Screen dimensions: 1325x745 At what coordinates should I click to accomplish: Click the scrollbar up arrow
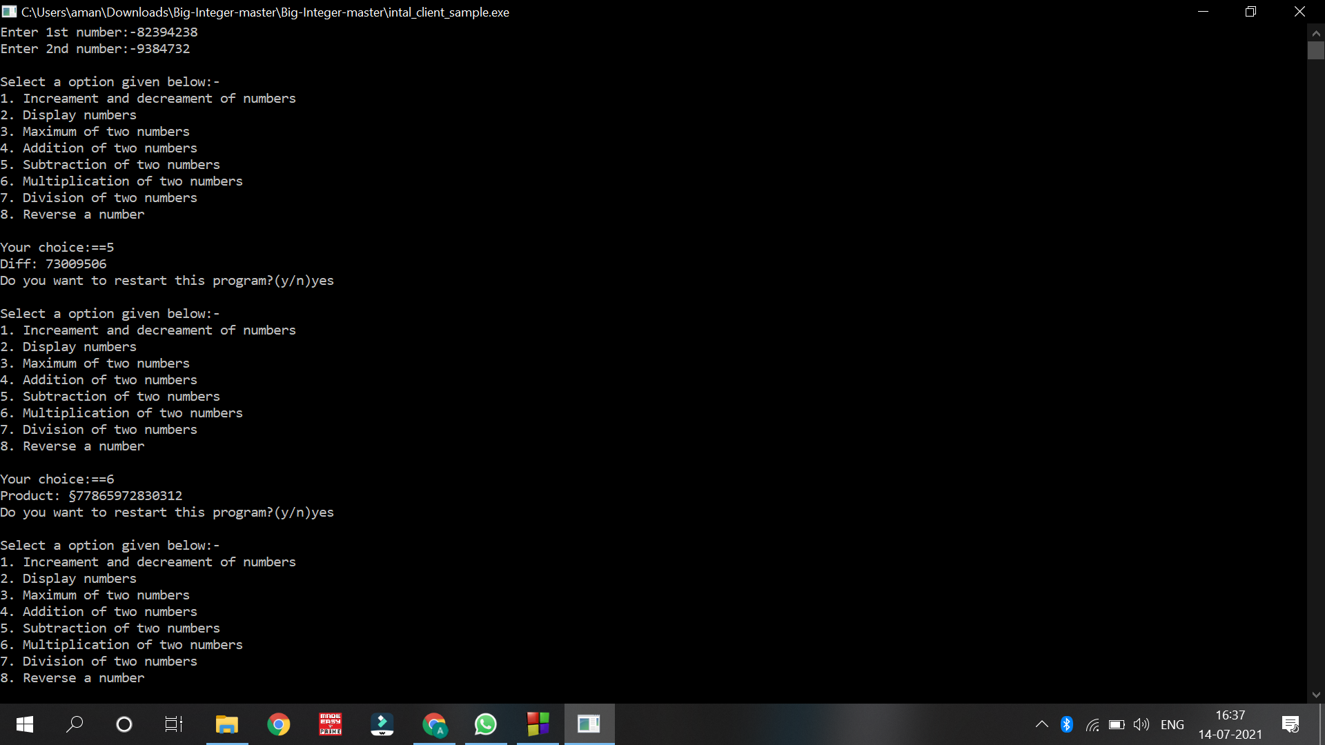click(1315, 32)
